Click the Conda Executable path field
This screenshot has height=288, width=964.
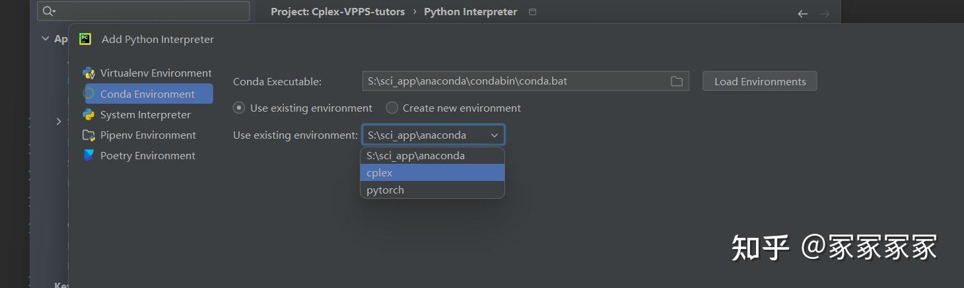click(515, 81)
